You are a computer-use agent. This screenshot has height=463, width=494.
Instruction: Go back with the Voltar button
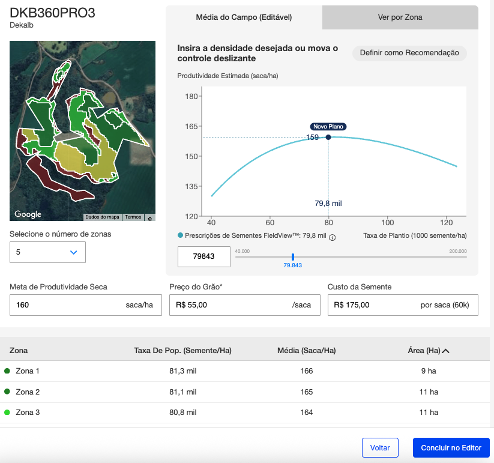[x=380, y=448]
